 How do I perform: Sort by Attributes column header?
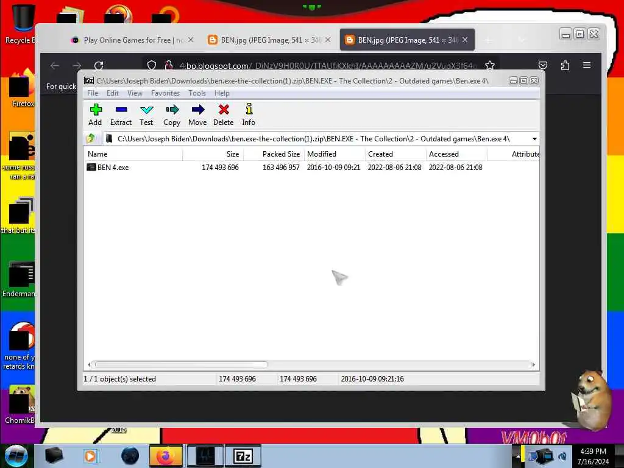click(x=513, y=154)
